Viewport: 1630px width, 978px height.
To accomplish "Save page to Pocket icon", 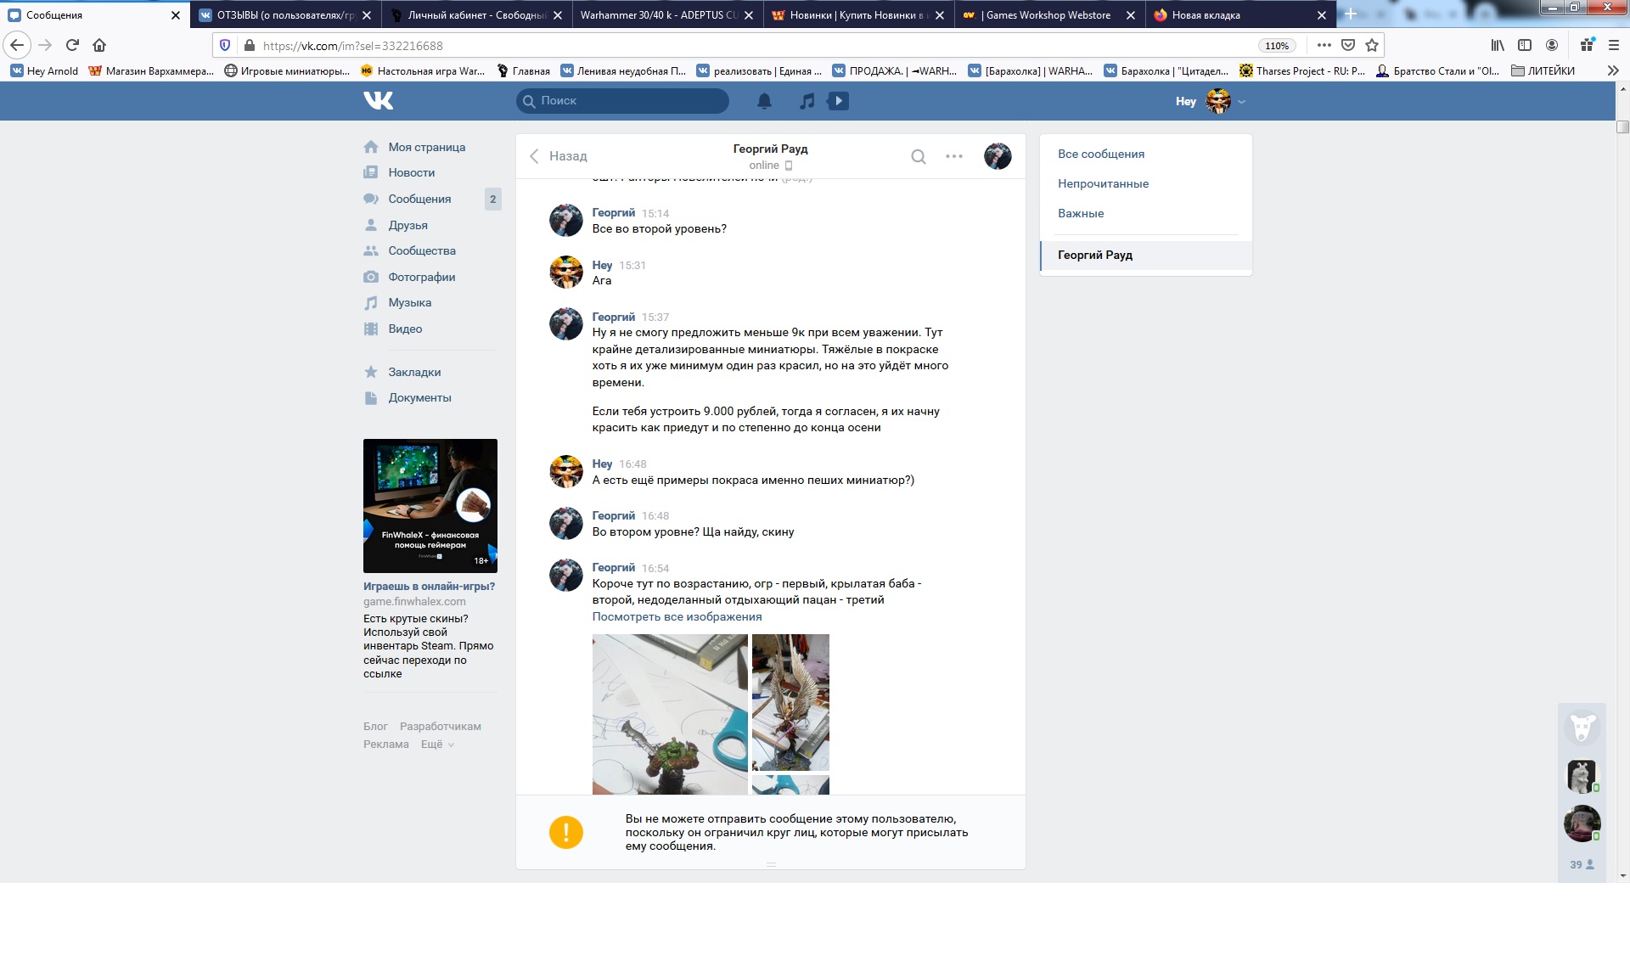I will click(1348, 45).
